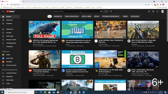This screenshot has width=168, height=94.
Task: Expand the sidebar with Развернуть
Action: [10, 47]
